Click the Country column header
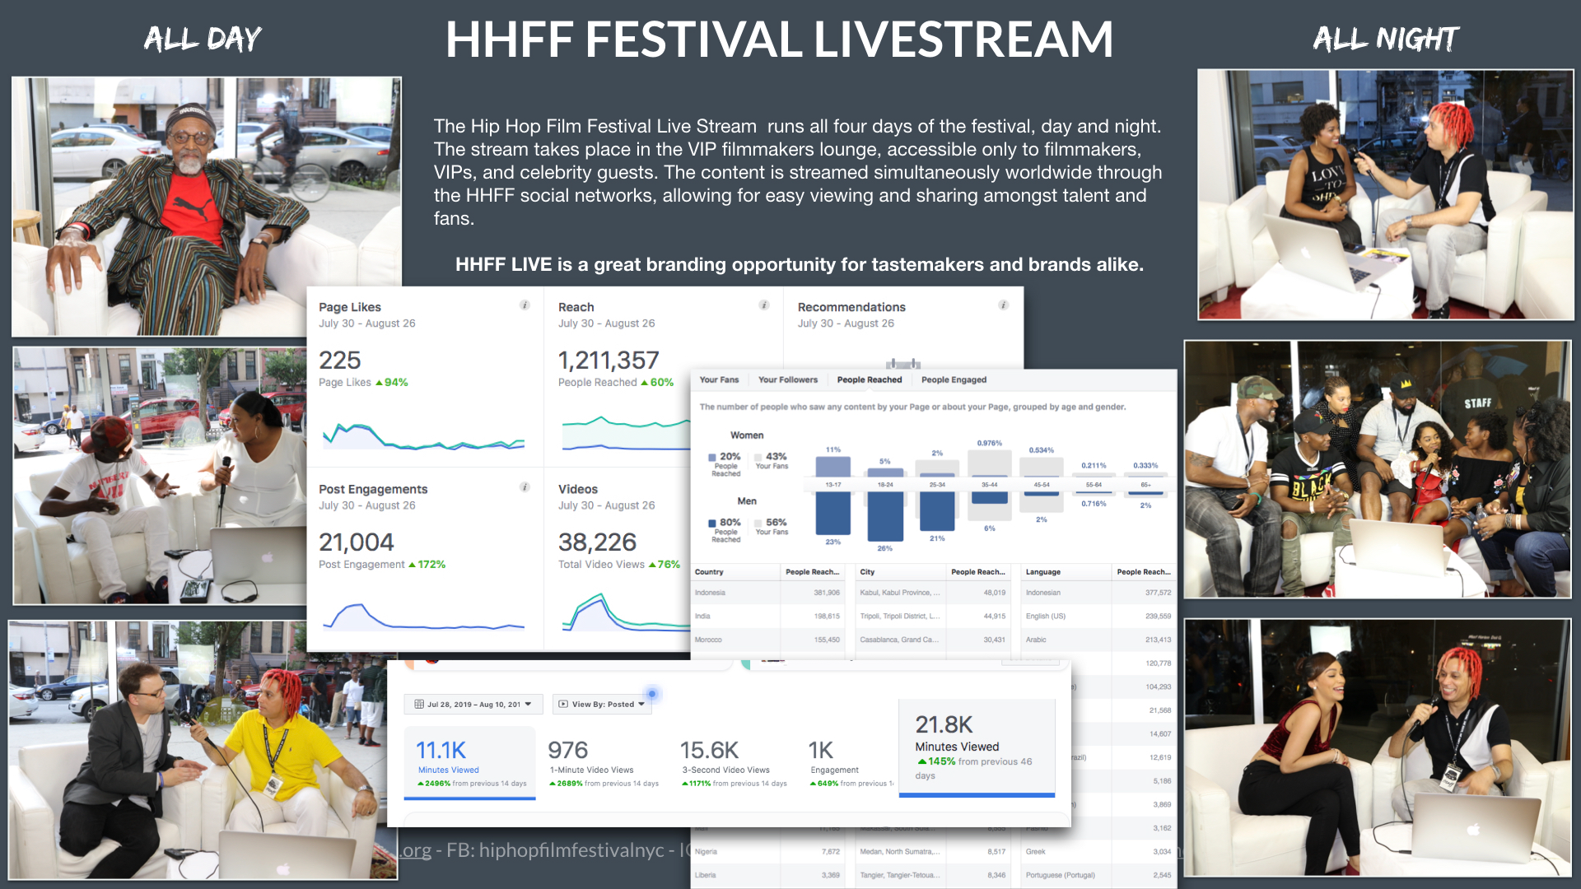The image size is (1581, 889). point(709,572)
